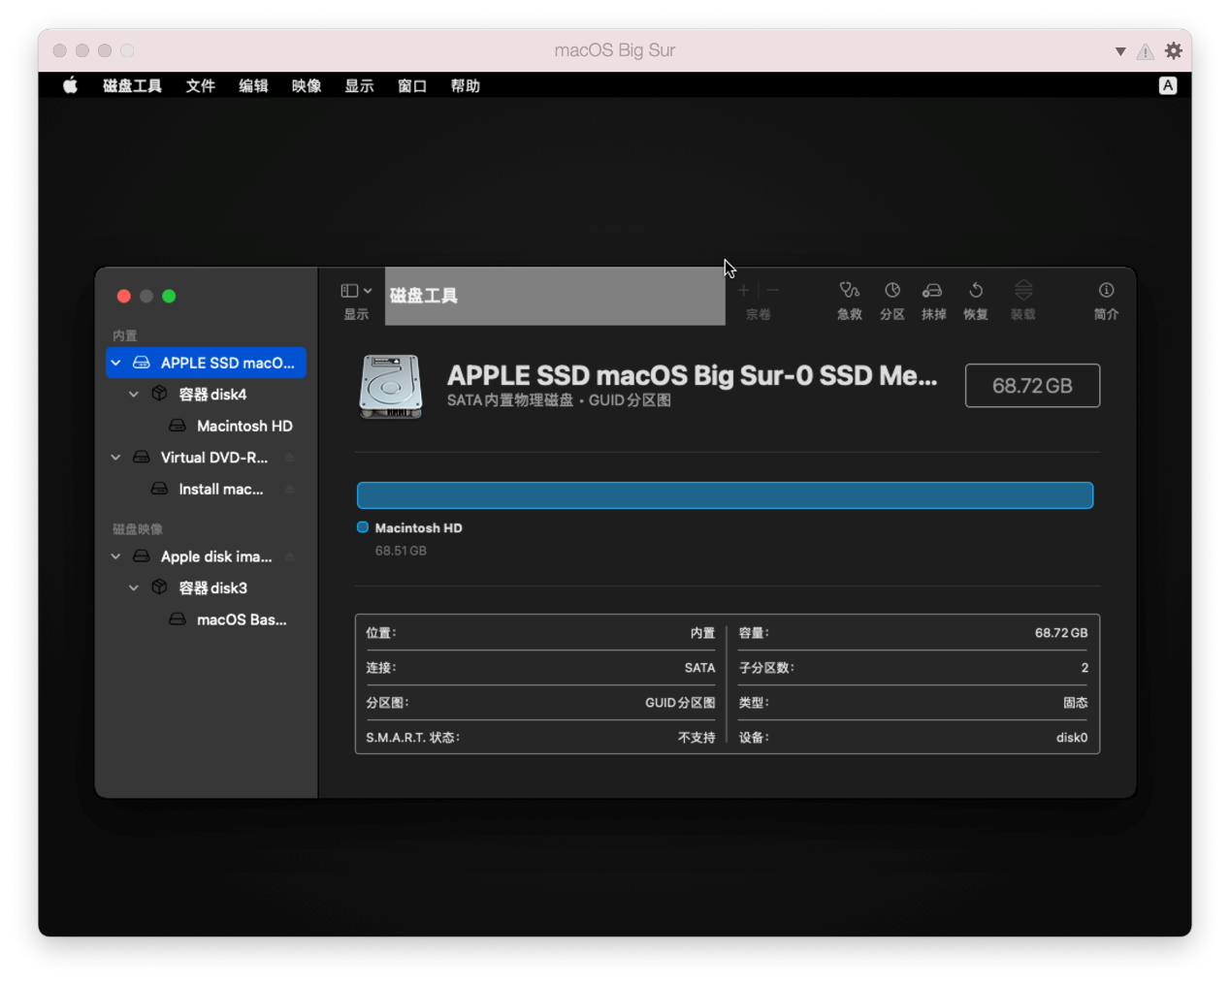Collapse the APPLE SSD disk chevron
The height and width of the screenshot is (984, 1230).
(115, 363)
